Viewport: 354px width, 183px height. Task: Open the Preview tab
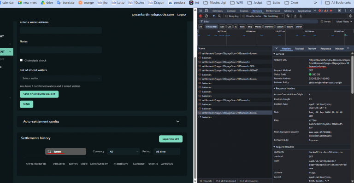pyautogui.click(x=312, y=49)
